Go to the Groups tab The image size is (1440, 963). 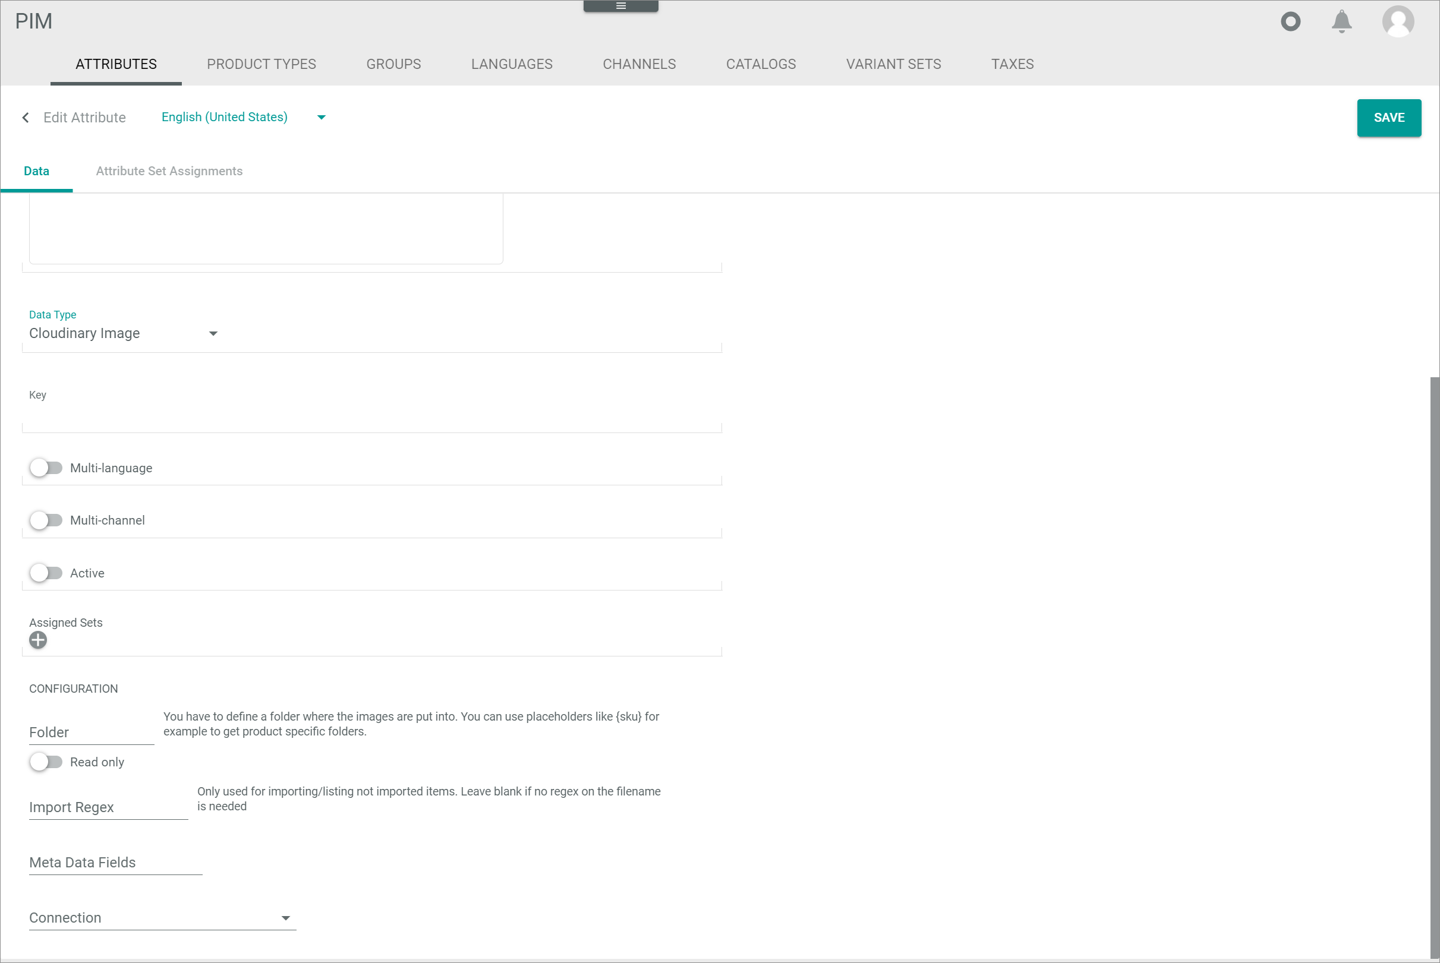393,64
